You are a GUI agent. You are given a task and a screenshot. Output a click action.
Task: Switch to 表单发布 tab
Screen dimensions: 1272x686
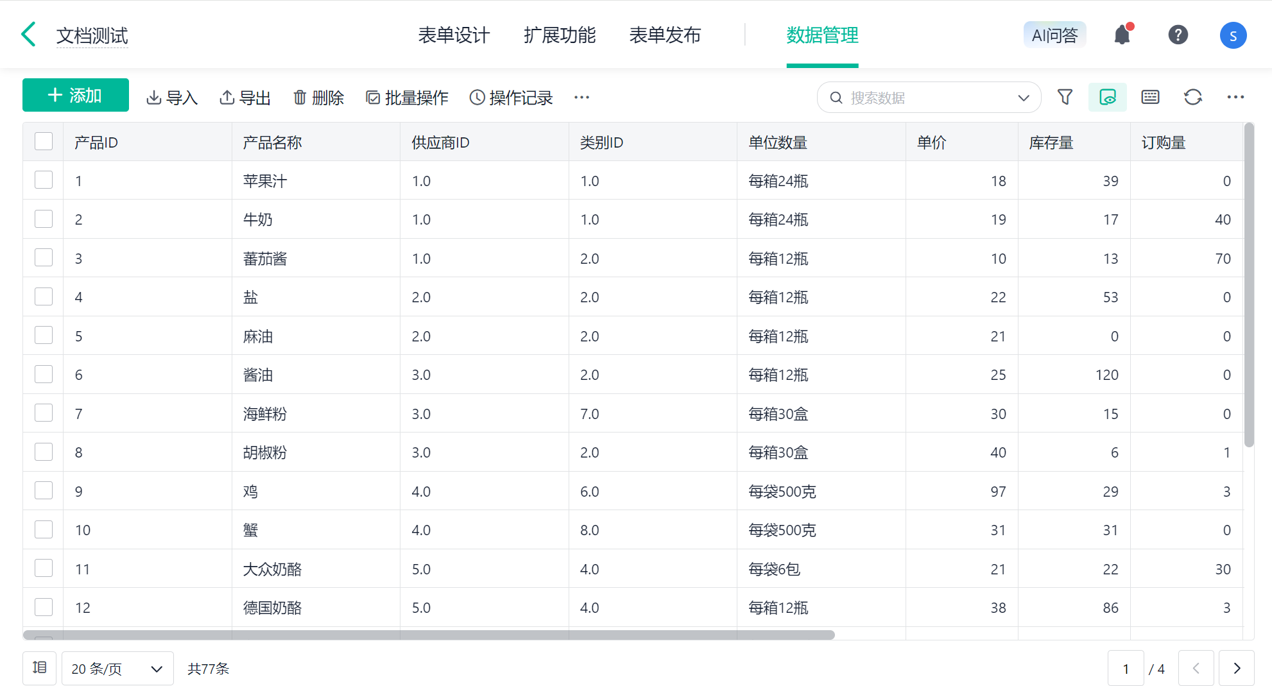[665, 35]
